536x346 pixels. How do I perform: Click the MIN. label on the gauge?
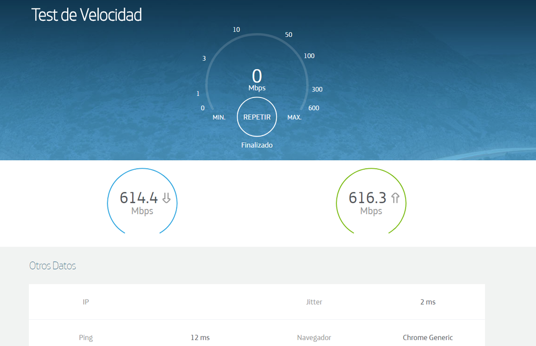(x=218, y=117)
